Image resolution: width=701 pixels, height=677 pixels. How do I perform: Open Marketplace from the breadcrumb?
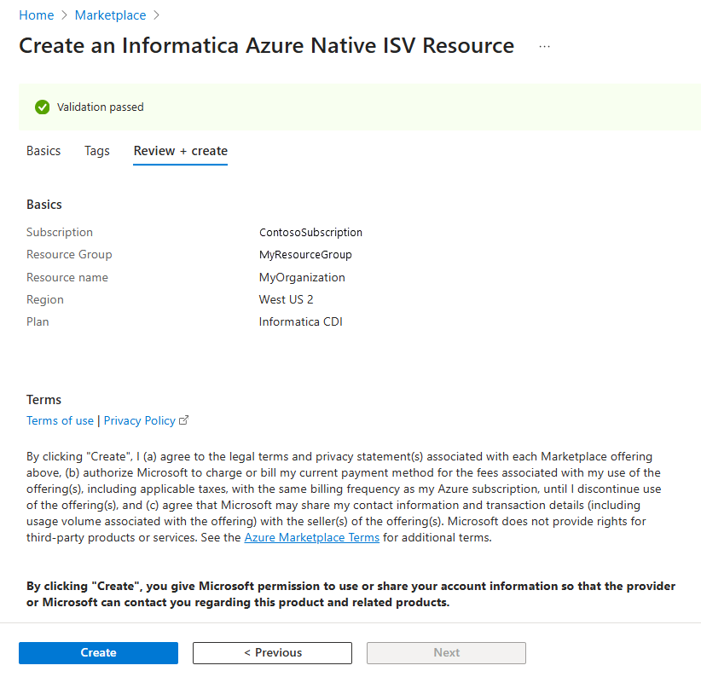(110, 14)
